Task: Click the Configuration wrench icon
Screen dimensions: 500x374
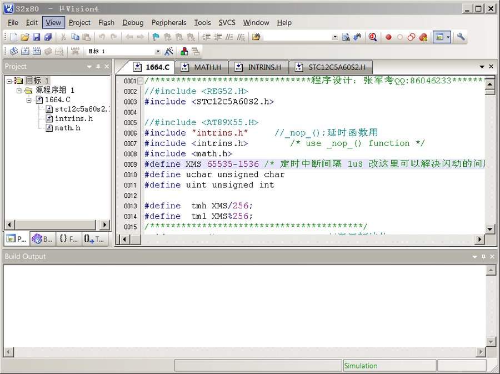Action: pos(462,37)
